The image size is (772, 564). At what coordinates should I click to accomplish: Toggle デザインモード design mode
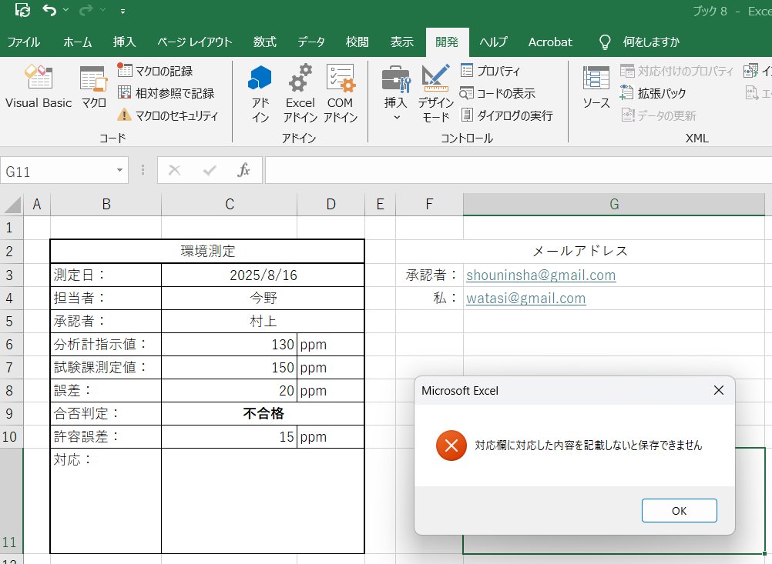point(436,93)
